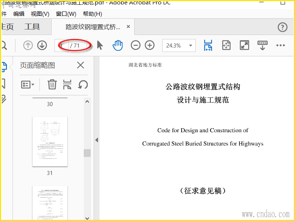Go to previous page with up arrow
Image resolution: width=295 pixels, height=221 pixels.
[x=28, y=45]
